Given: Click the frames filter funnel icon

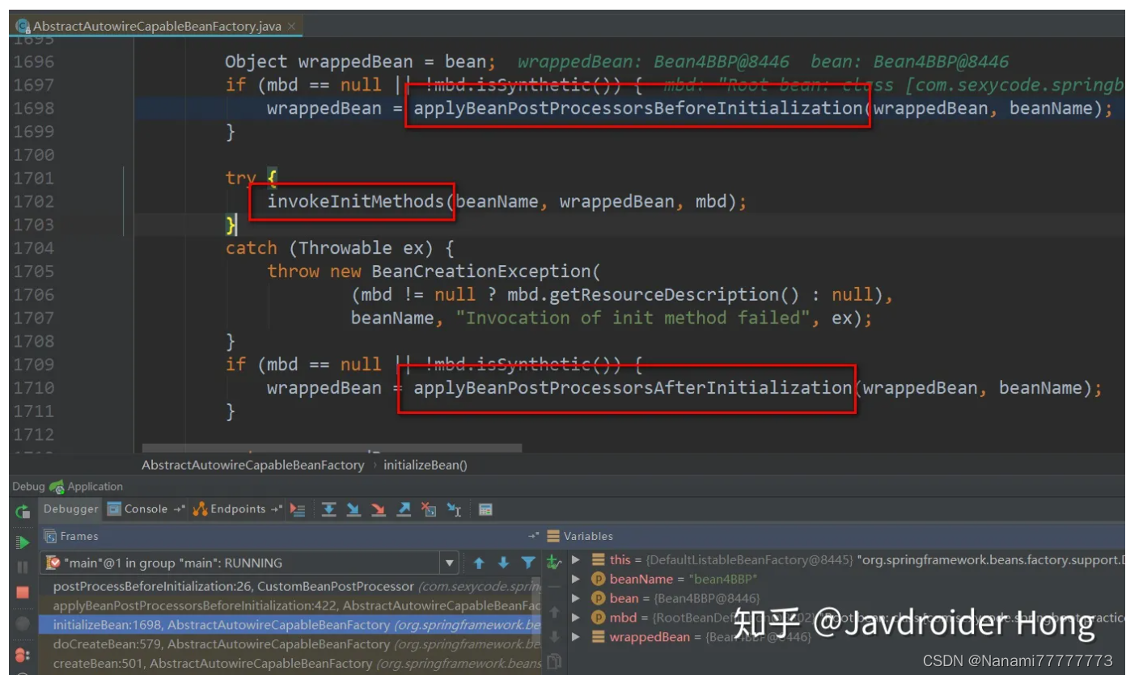Looking at the screenshot, I should [x=528, y=563].
